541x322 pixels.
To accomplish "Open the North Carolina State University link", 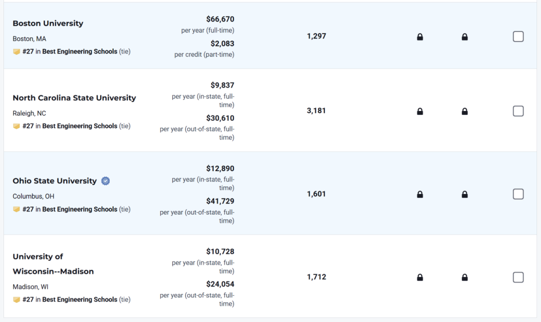I will [x=74, y=98].
